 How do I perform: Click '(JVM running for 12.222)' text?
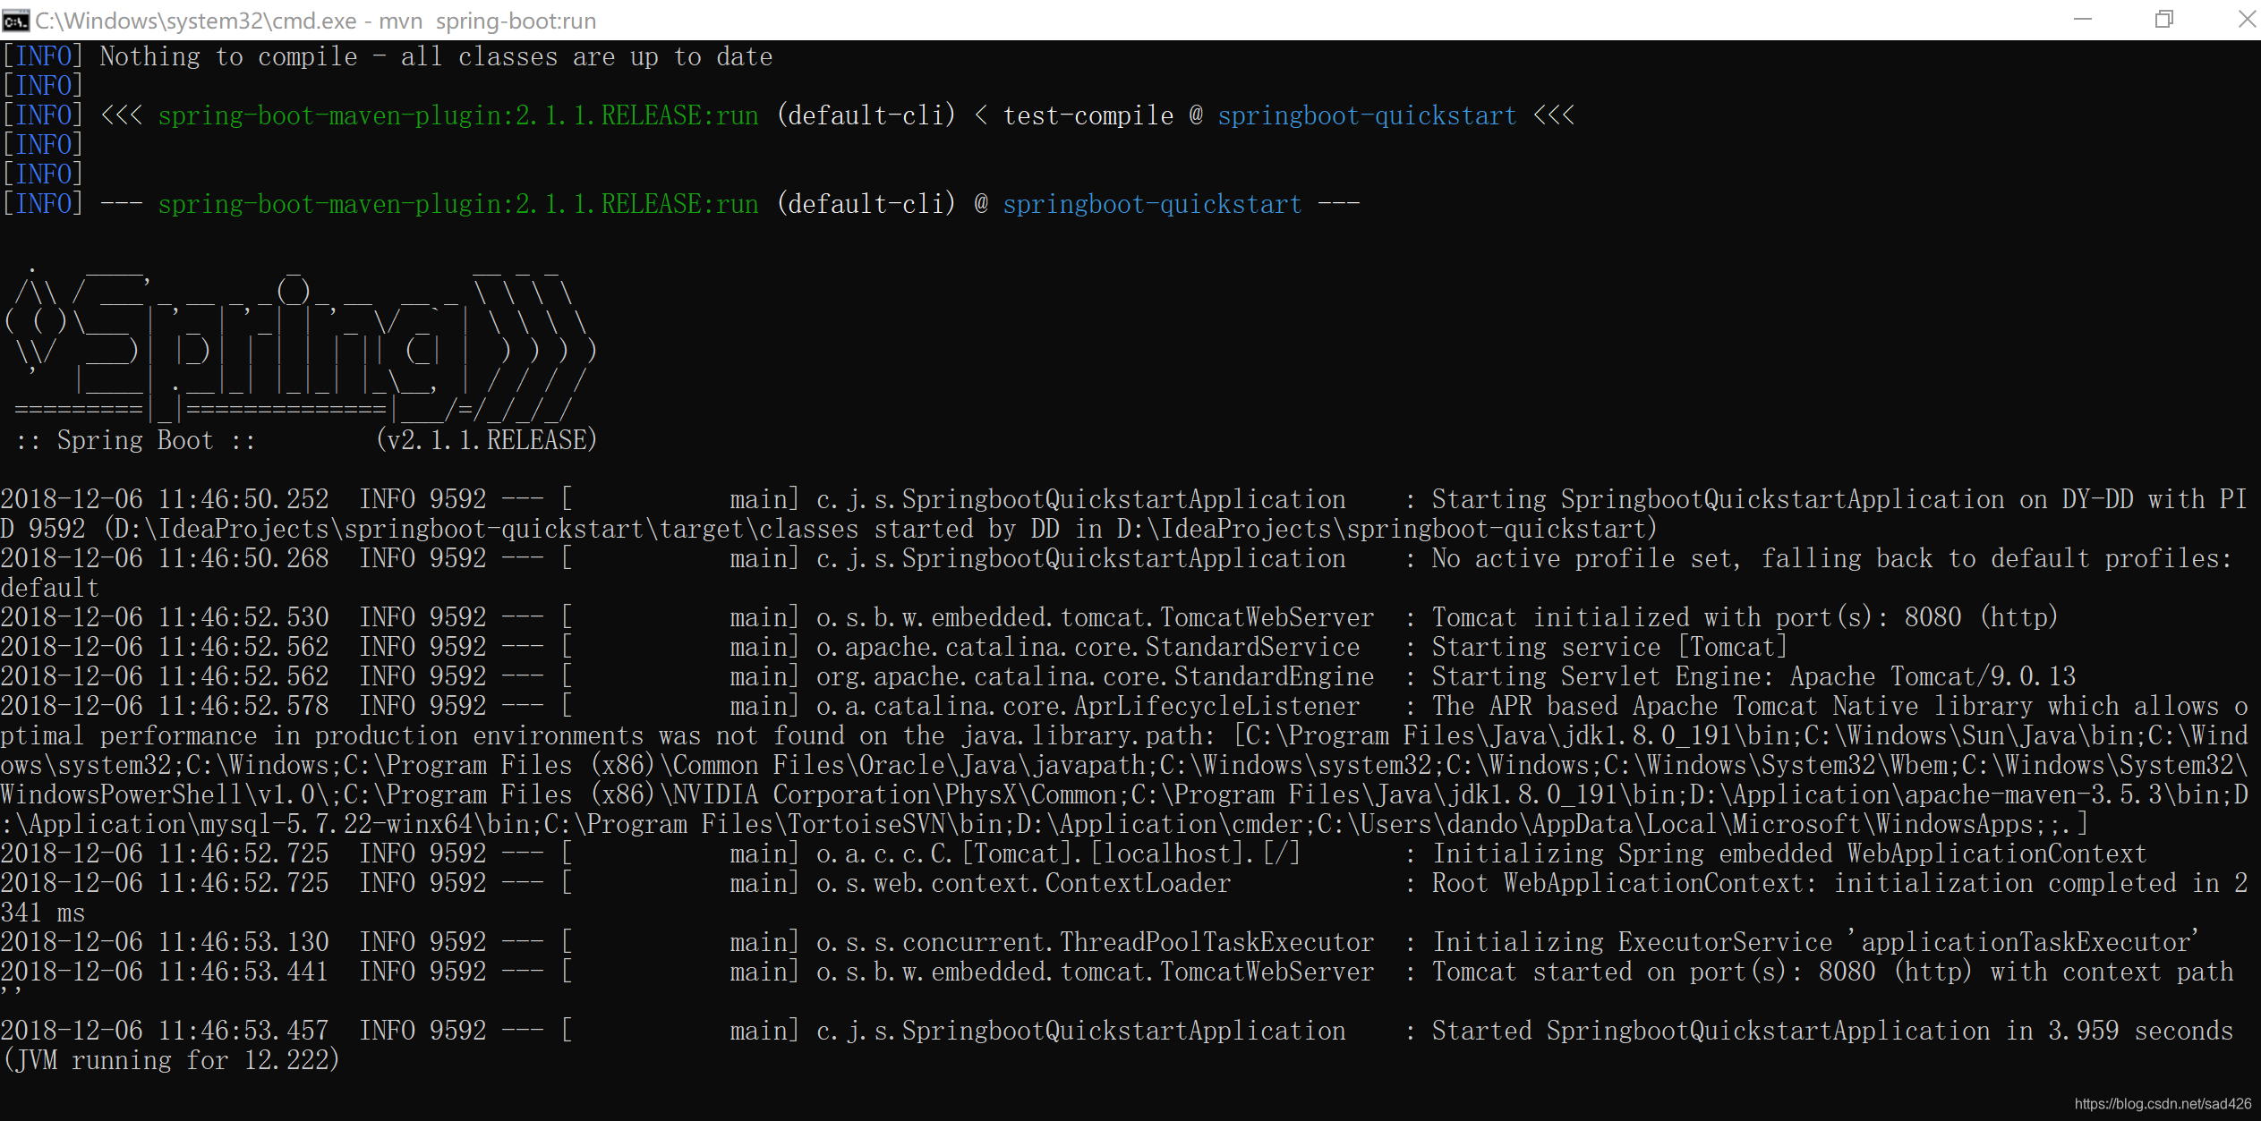(x=172, y=1060)
